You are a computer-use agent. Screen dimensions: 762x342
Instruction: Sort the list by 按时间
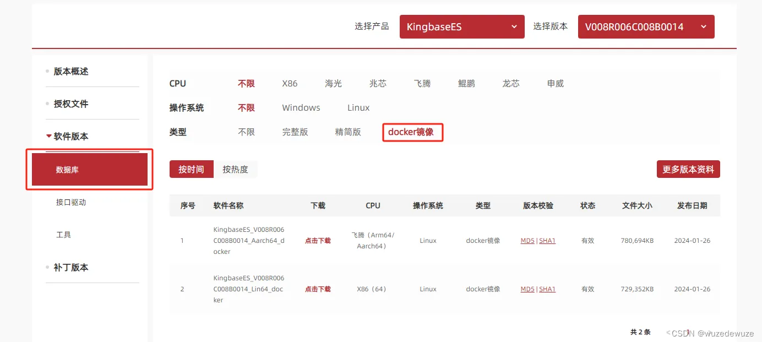(x=191, y=170)
